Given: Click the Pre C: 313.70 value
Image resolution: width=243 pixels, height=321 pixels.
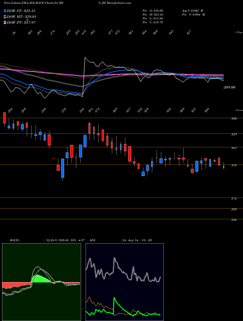Looking at the screenshot, I should tap(153, 22).
